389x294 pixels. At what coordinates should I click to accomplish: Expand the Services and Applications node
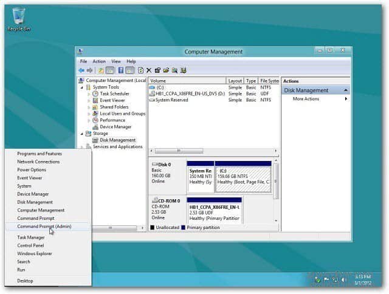tap(82, 147)
